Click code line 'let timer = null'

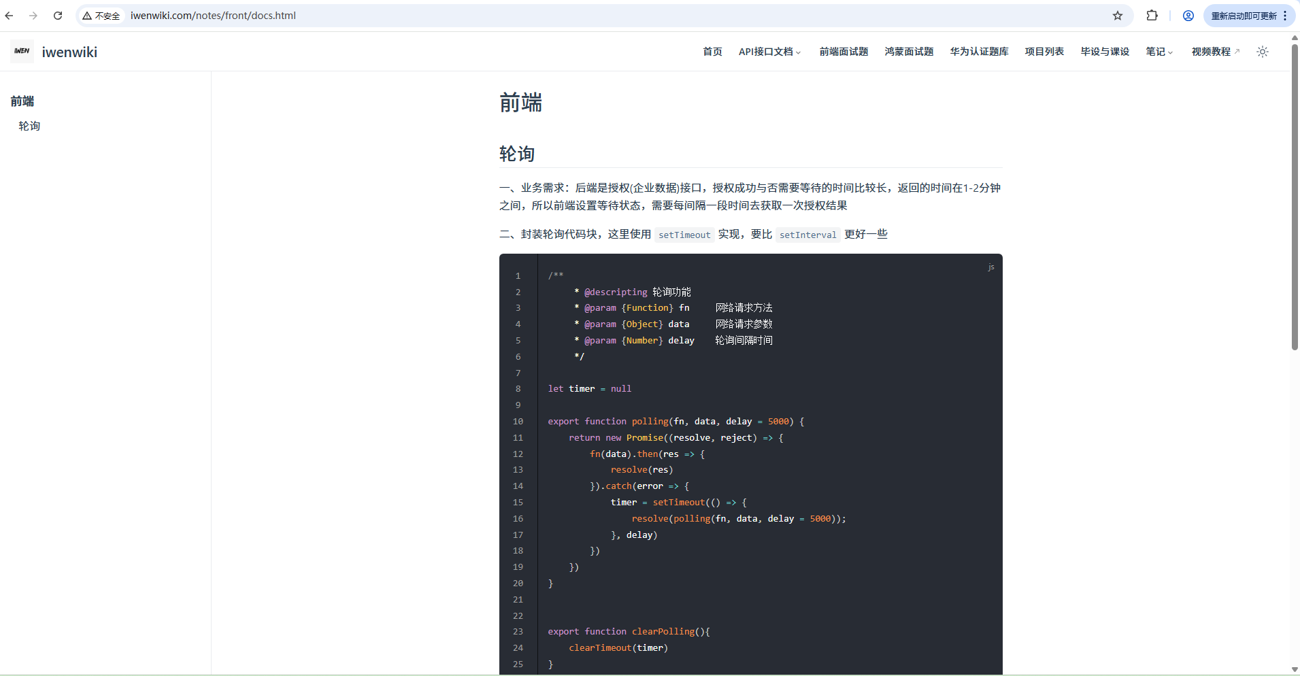pyautogui.click(x=589, y=389)
